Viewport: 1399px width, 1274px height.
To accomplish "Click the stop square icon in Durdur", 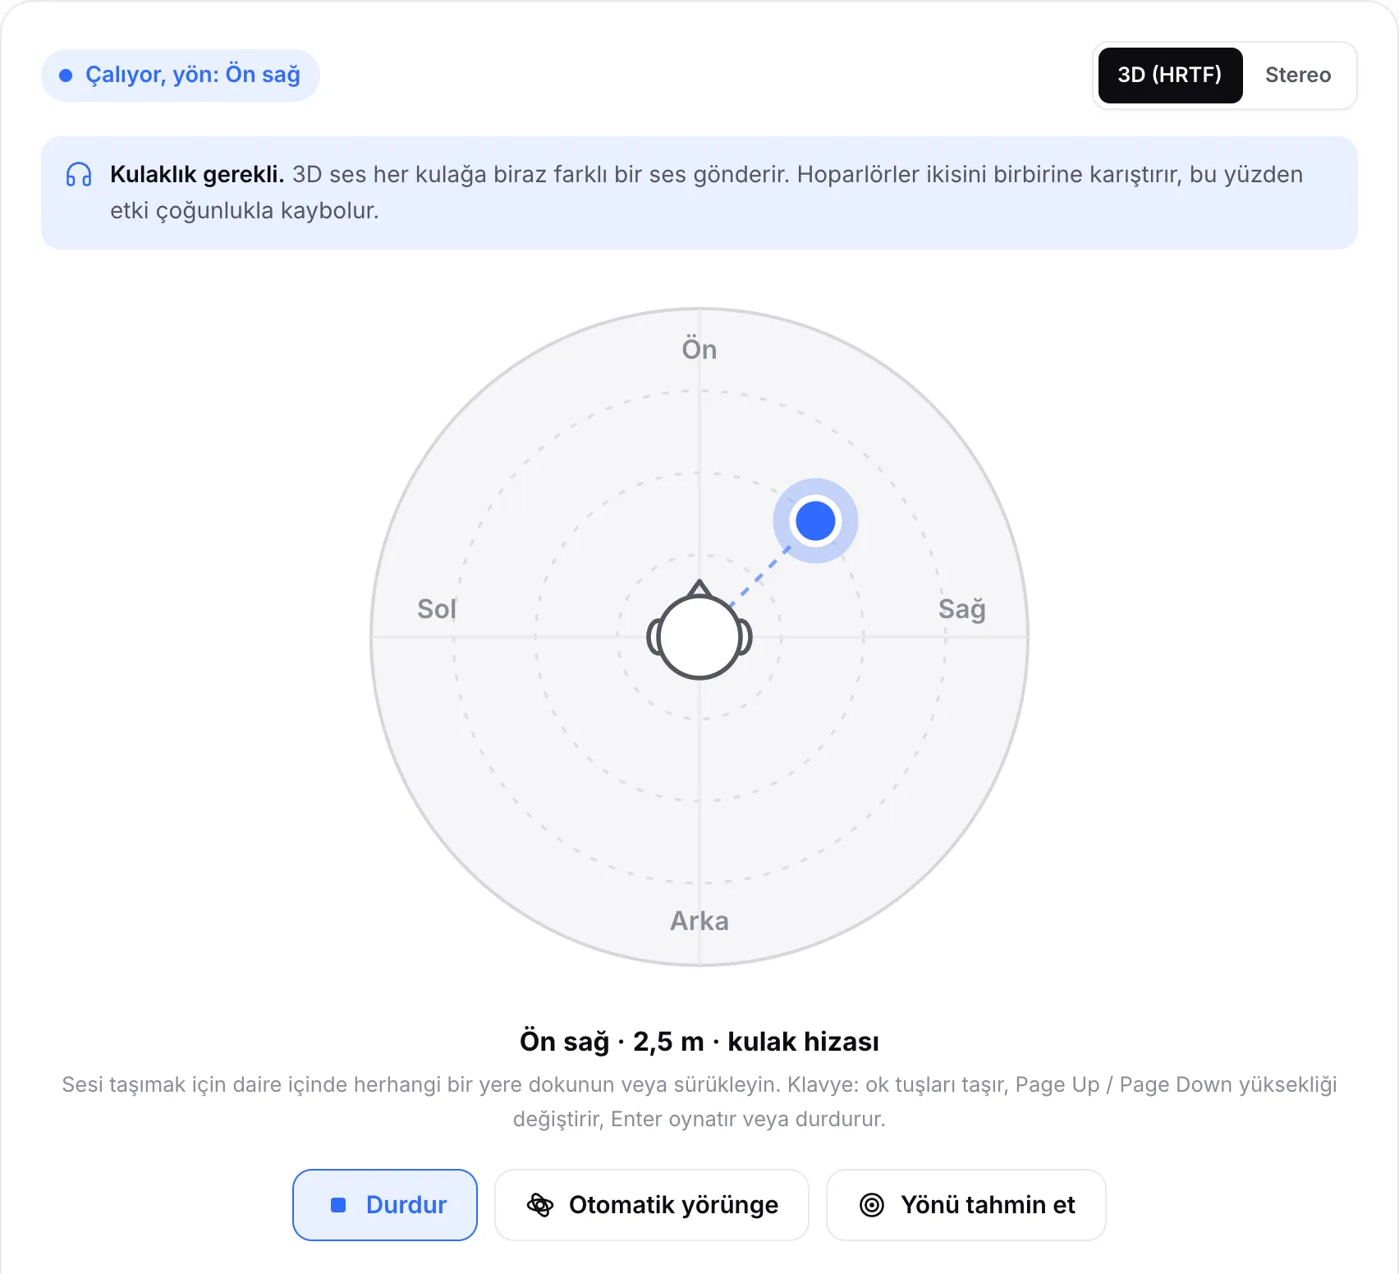I will tap(338, 1205).
